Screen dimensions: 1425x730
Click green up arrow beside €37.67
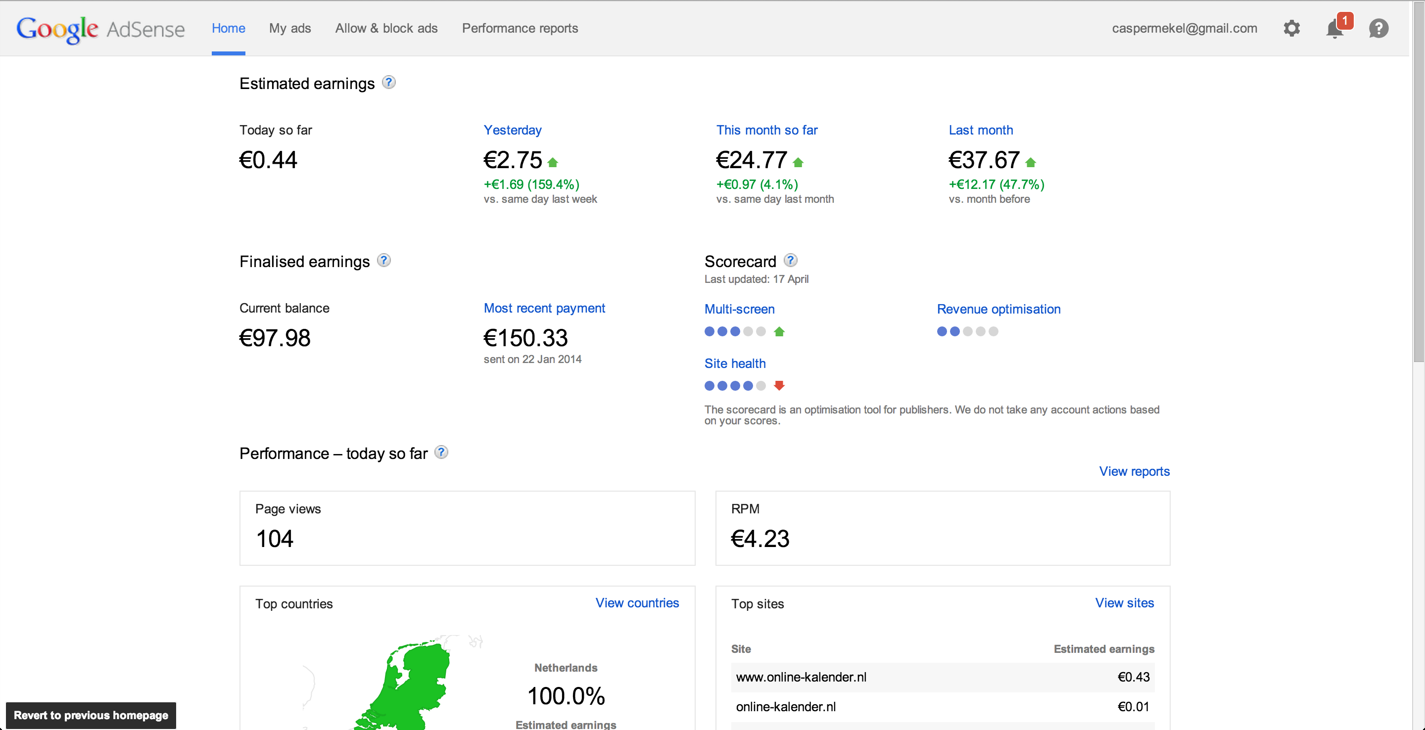(x=1030, y=162)
